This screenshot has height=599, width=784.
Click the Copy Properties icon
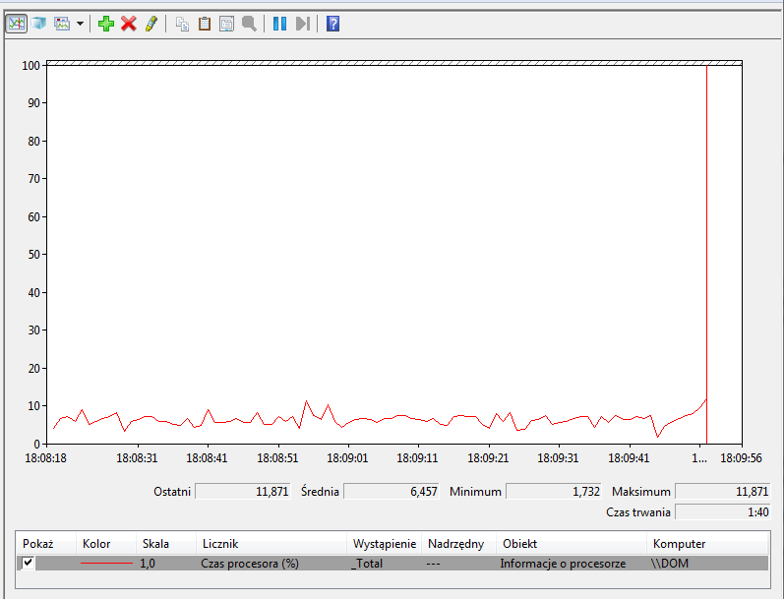(182, 23)
